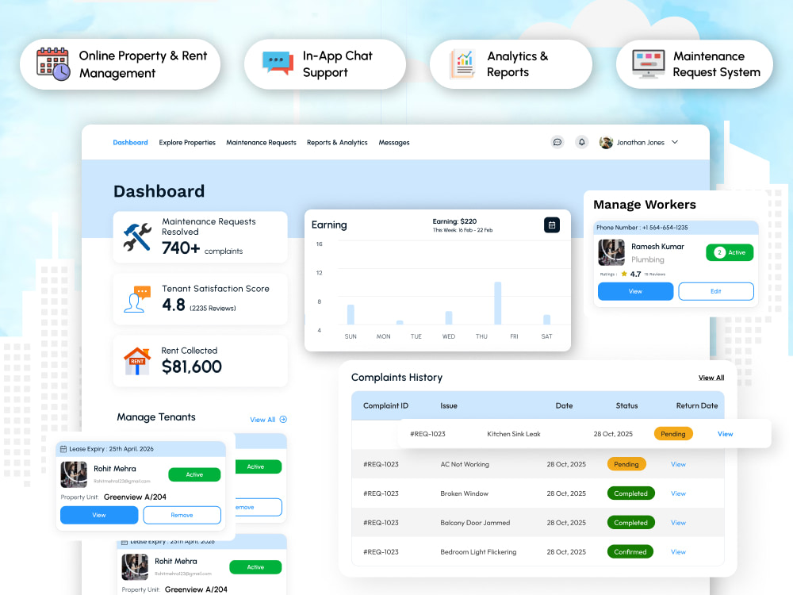Click Active status badge for Ramesh Kumar

[730, 252]
